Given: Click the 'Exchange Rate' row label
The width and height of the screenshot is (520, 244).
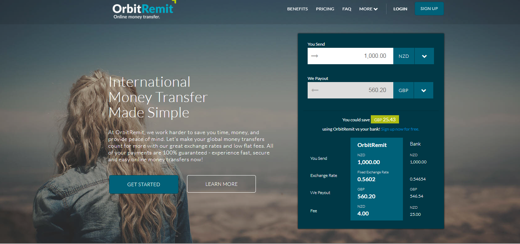Looking at the screenshot, I should click(x=324, y=176).
